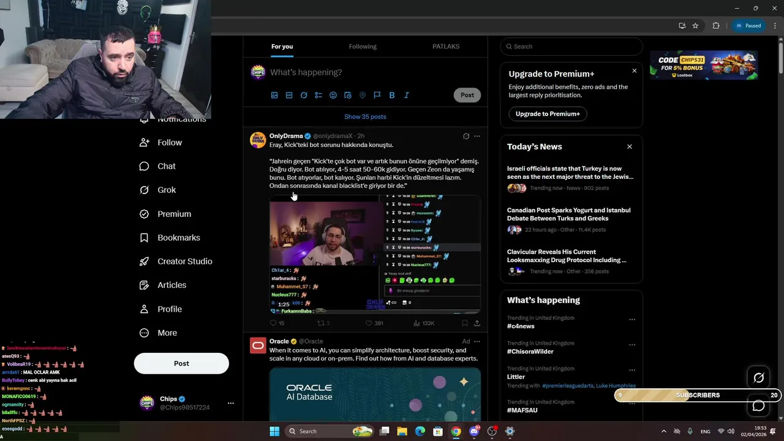Expand the More menu in sidebar

(159, 333)
